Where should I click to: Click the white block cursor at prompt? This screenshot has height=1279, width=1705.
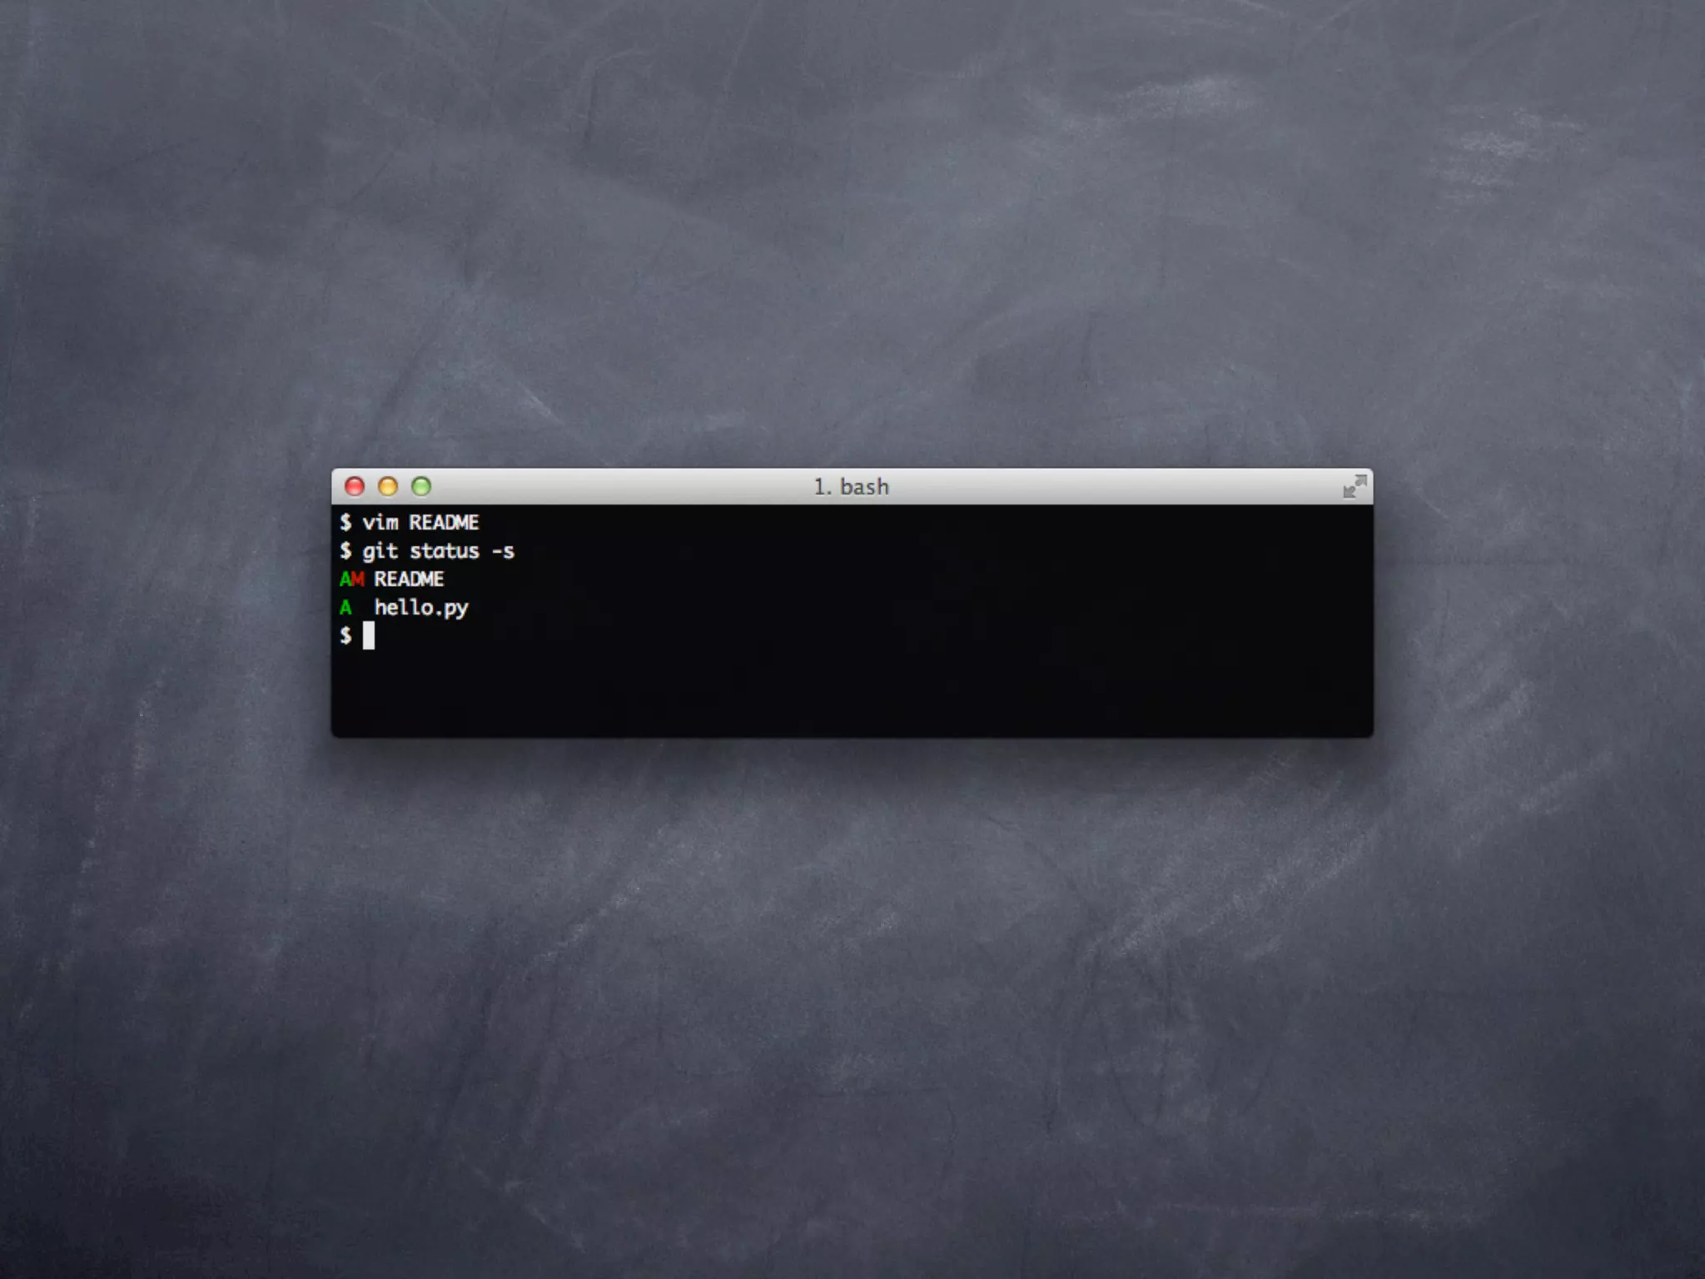coord(369,636)
